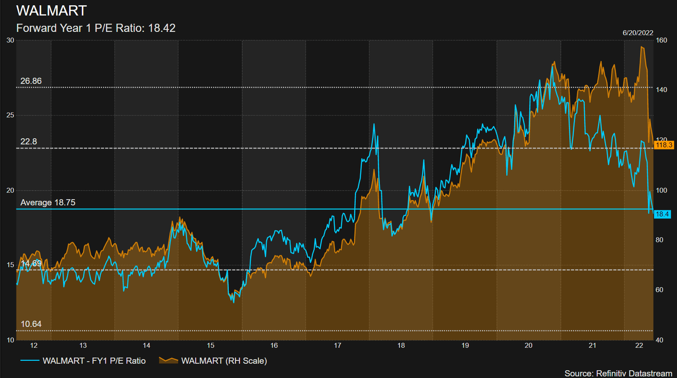Select legend text WALMART - FY1 P/E Ratio
This screenshot has width=677, height=378.
point(94,361)
